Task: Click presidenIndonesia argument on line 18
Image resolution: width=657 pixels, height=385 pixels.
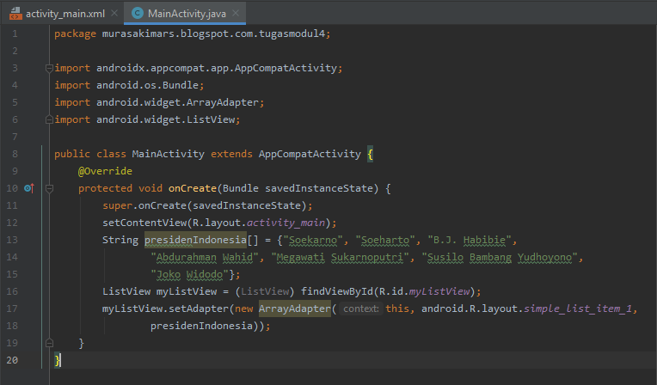Action: coord(201,326)
